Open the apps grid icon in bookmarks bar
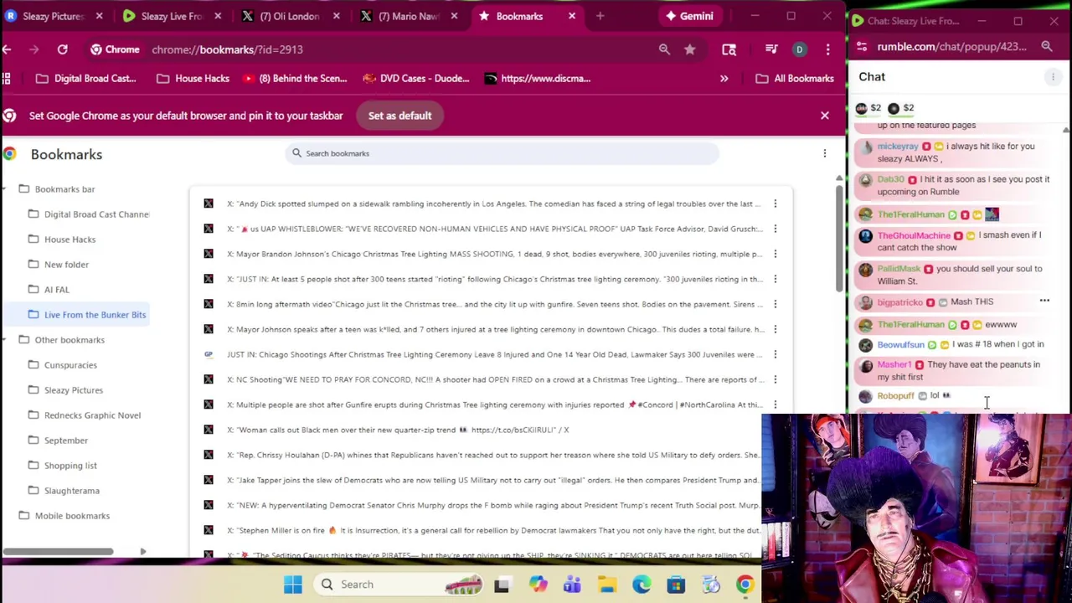Screen dimensions: 1072x603 tap(7, 79)
